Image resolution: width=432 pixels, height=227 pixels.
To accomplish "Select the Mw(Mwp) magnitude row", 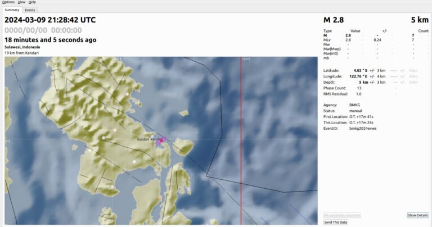I will (x=376, y=49).
